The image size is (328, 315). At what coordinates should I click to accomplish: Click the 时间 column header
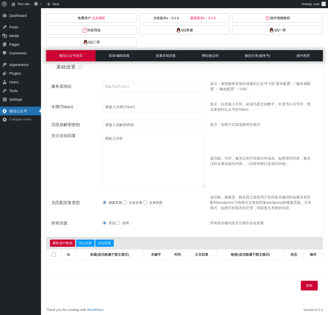pyautogui.click(x=178, y=255)
